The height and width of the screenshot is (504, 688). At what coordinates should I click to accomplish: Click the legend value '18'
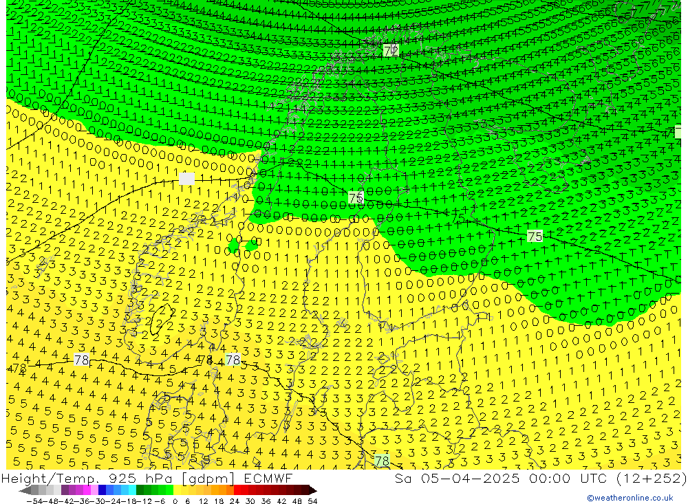[x=219, y=501]
